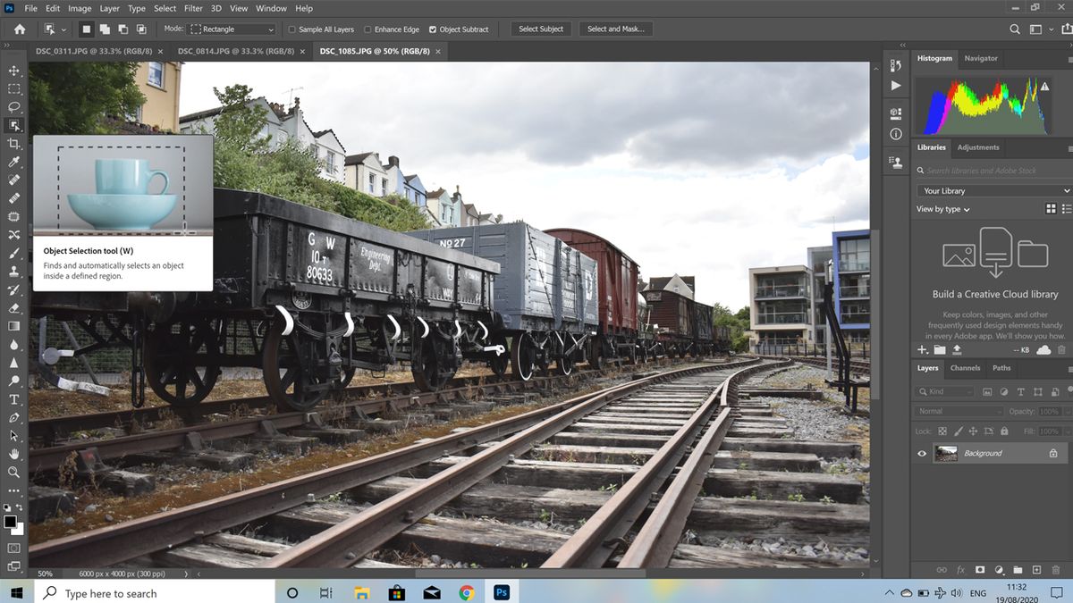Click the Delete layer trash icon

click(1055, 570)
